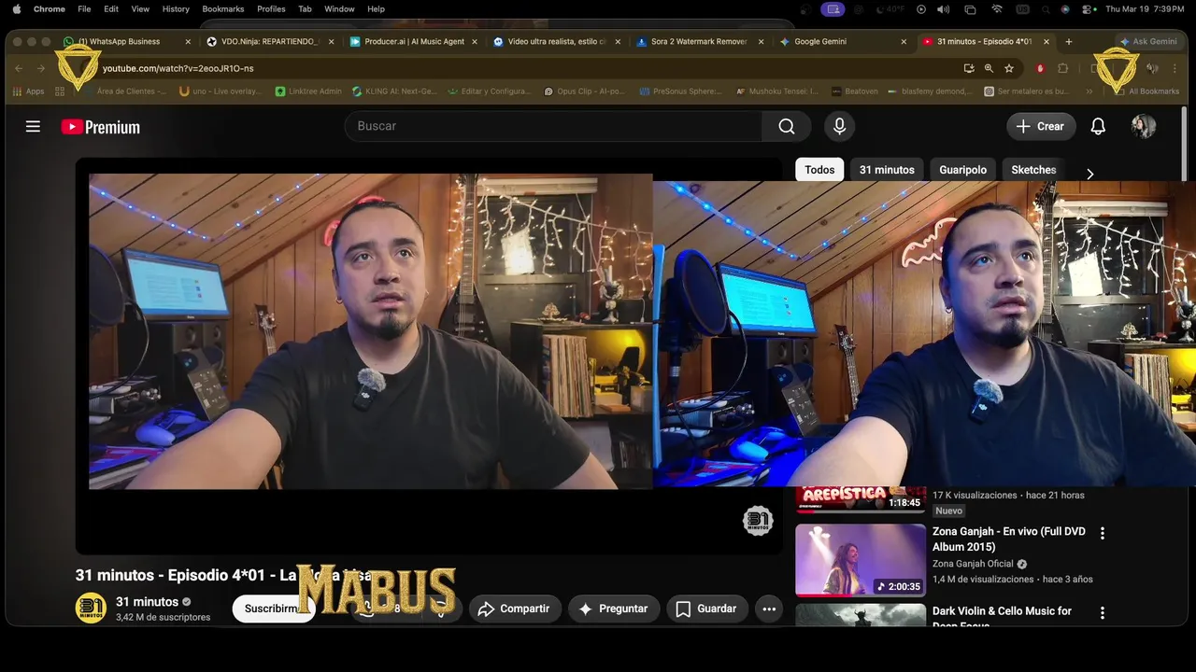Viewport: 1196px width, 672px height.
Task: Open Chrome's Extensions puzzle icon
Action: 1062,68
